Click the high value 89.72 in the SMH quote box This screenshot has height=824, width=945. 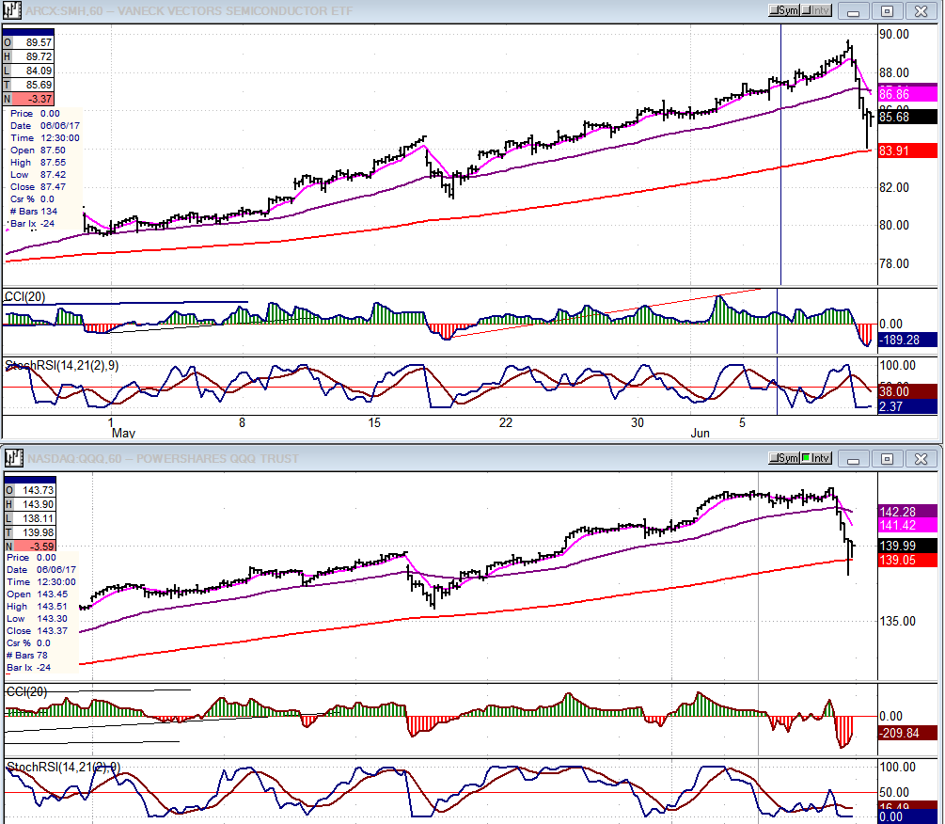tap(33, 56)
